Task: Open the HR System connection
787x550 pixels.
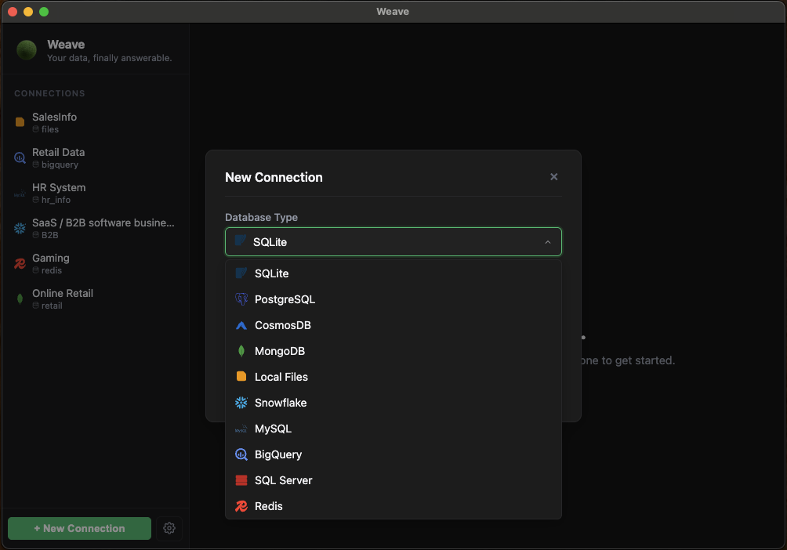Action: [x=96, y=194]
